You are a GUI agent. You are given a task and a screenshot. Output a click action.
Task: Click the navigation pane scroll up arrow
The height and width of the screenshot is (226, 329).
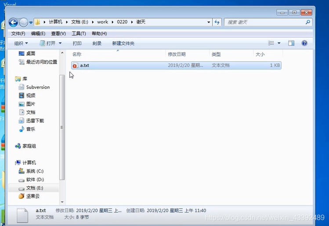pos(62,53)
